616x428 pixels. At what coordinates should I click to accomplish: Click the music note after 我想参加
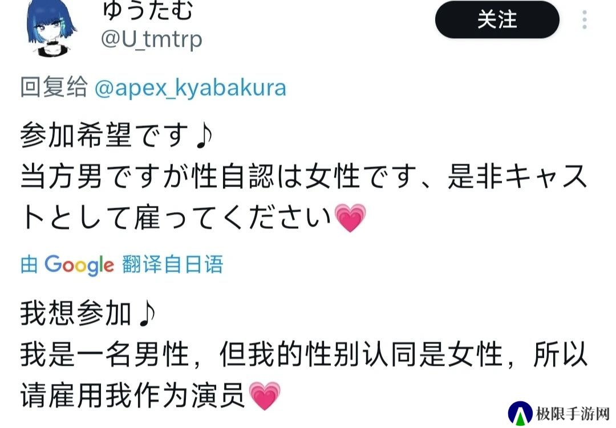147,314
